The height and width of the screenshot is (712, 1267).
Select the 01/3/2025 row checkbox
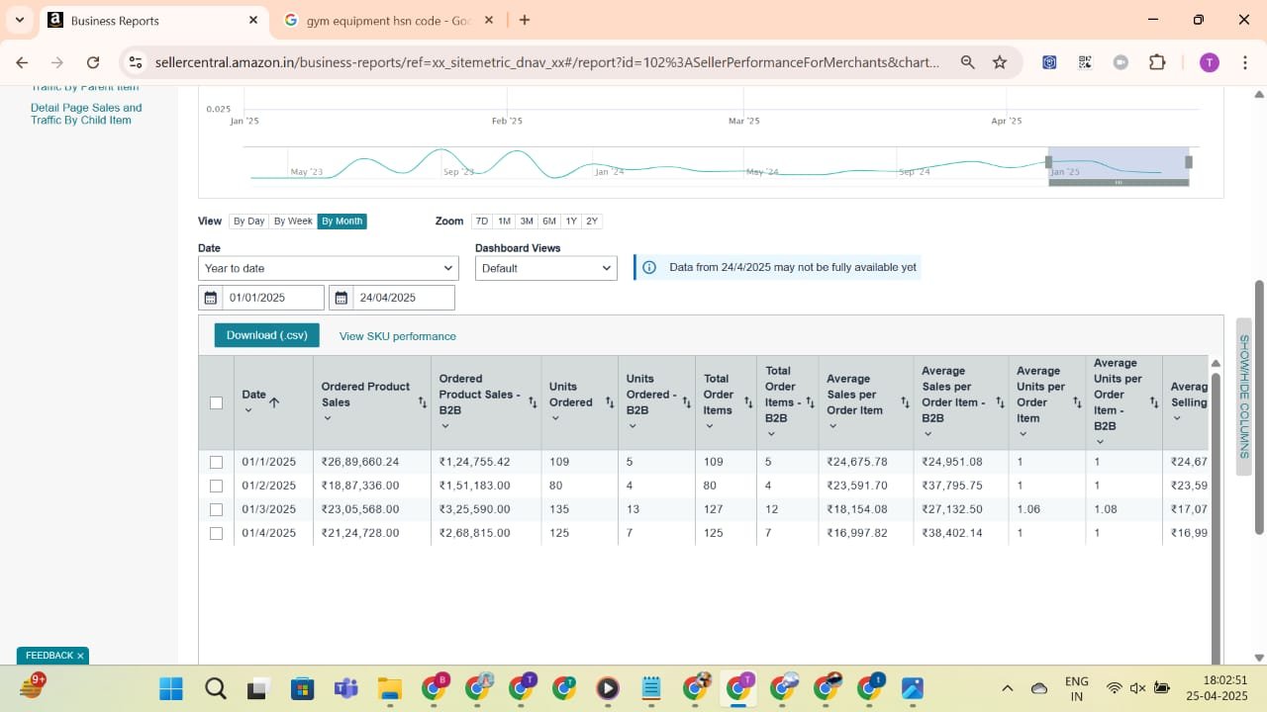tap(217, 509)
